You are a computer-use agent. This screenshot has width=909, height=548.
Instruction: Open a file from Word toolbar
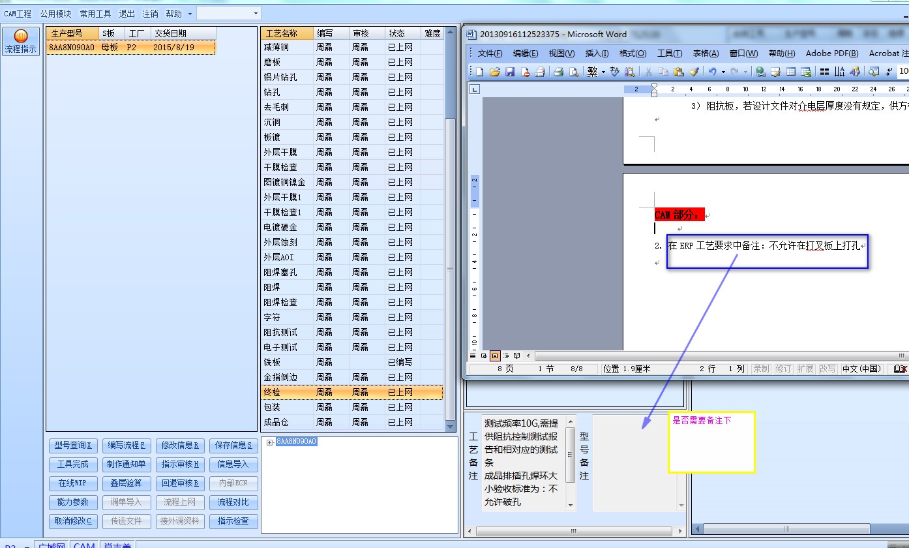pos(495,72)
